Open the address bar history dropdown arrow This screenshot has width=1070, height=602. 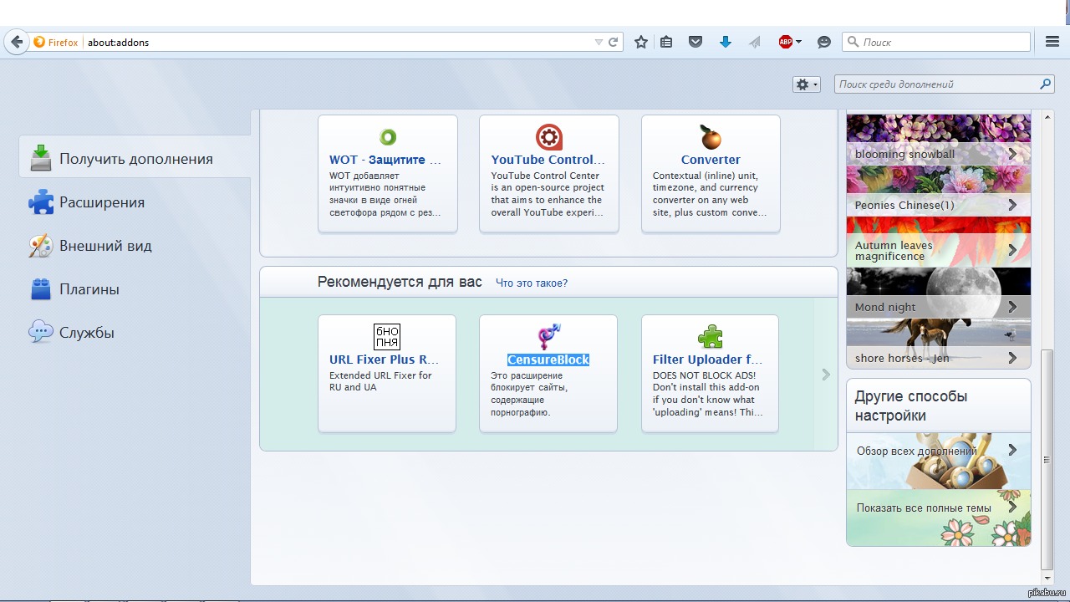[x=599, y=42]
